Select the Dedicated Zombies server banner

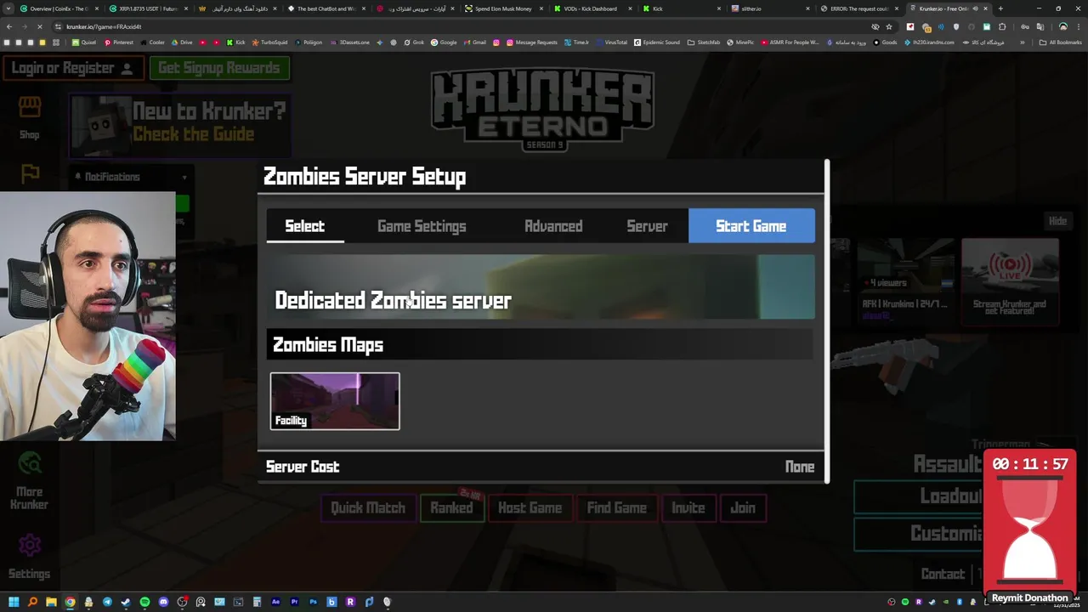(x=541, y=287)
